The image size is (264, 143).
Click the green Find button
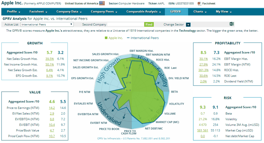pos(149,24)
